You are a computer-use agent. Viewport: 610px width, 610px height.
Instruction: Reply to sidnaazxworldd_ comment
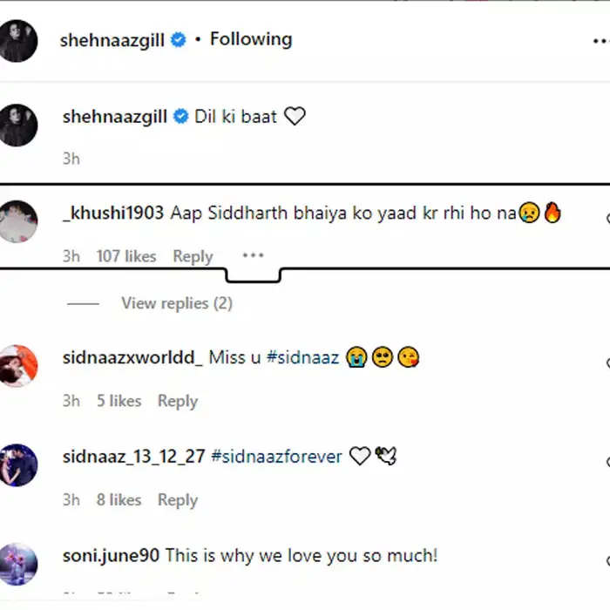[x=178, y=401]
